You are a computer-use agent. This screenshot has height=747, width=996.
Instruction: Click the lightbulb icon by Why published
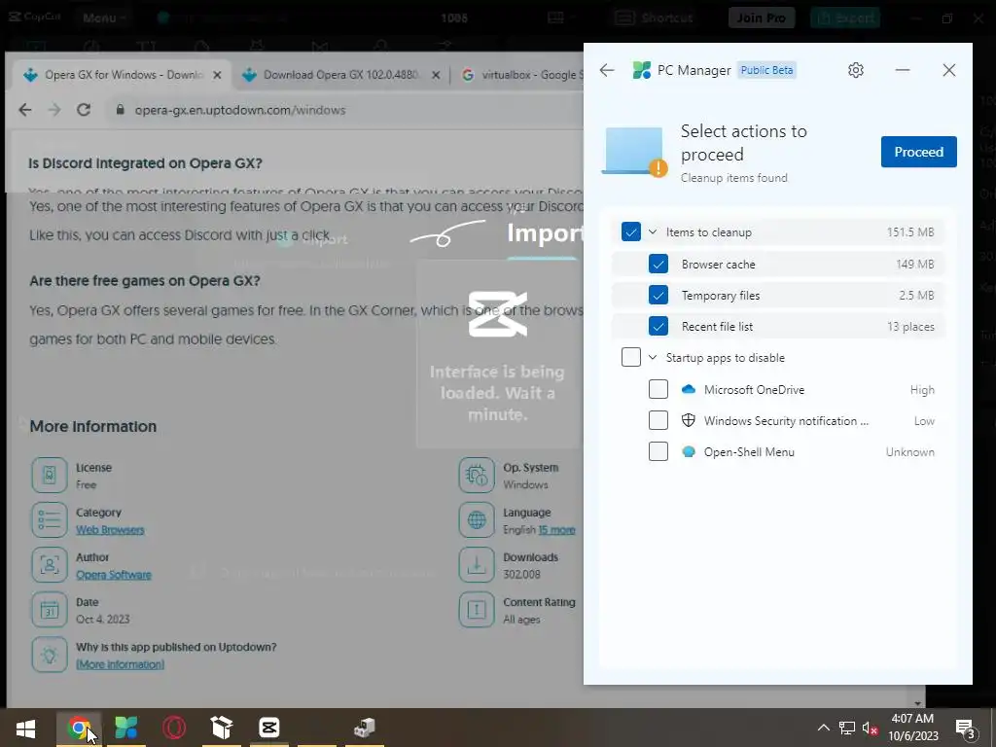[49, 655]
